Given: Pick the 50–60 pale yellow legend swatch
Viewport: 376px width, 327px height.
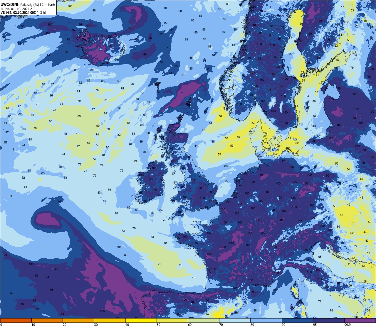Looking at the screenshot, I should pyautogui.click(x=172, y=321).
